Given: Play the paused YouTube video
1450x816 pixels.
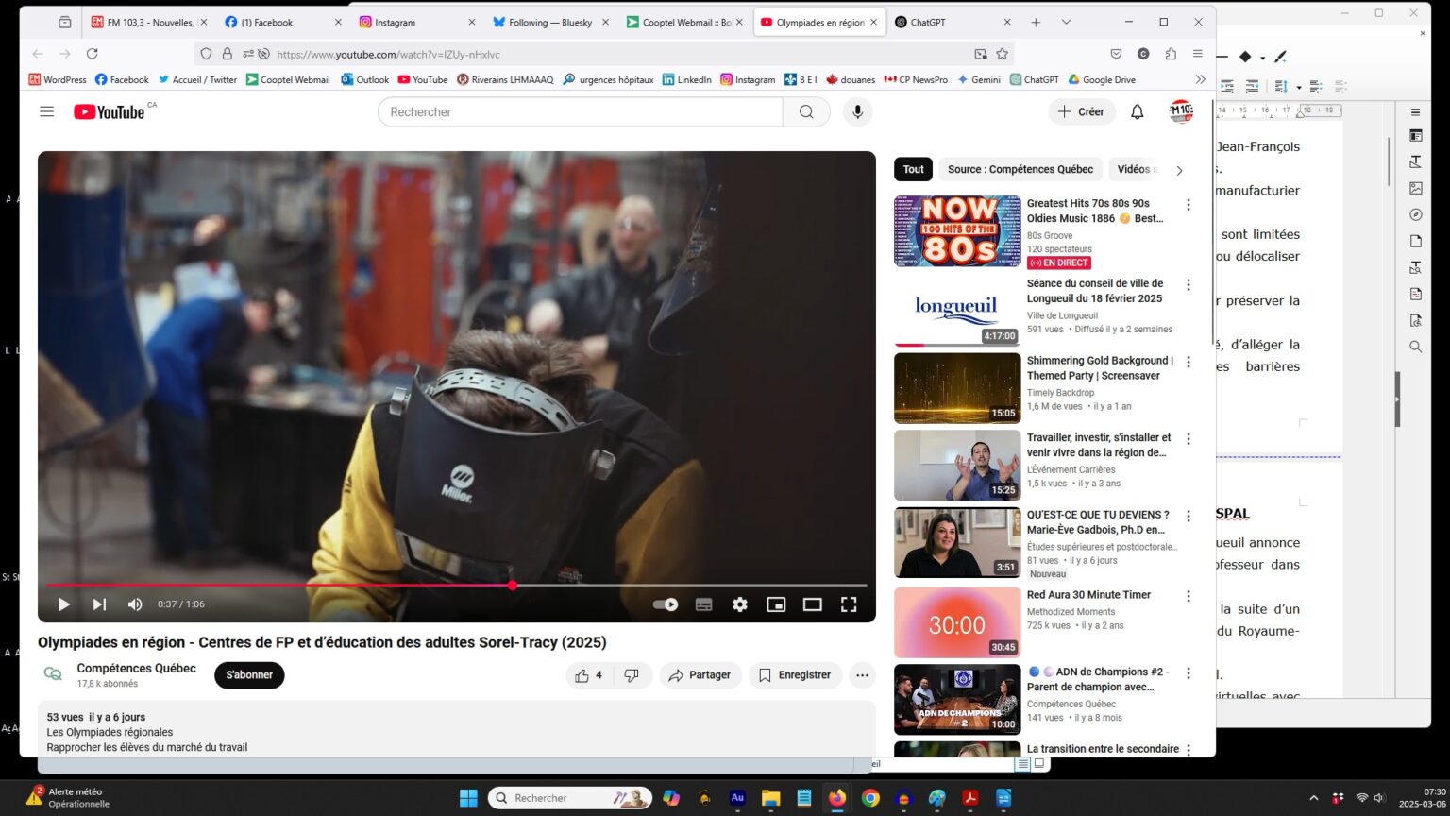Looking at the screenshot, I should (64, 604).
